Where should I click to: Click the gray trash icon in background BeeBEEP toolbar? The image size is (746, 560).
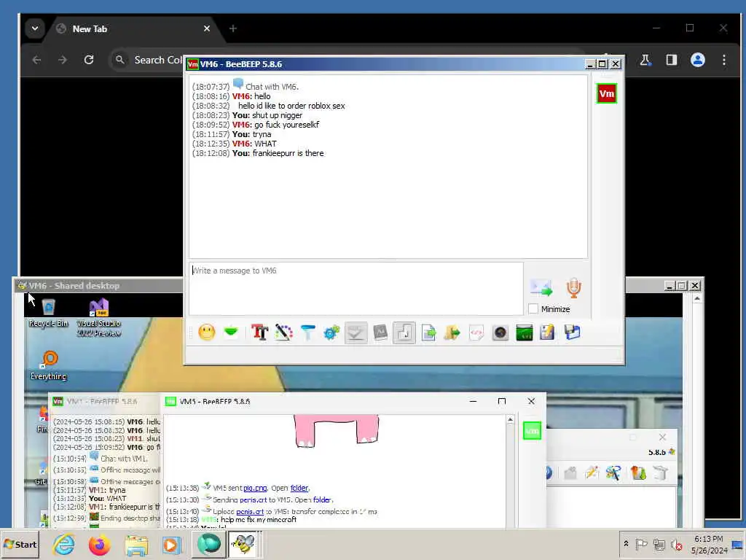[661, 472]
